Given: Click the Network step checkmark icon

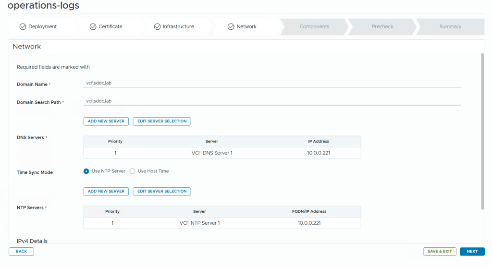Looking at the screenshot, I should tap(231, 27).
